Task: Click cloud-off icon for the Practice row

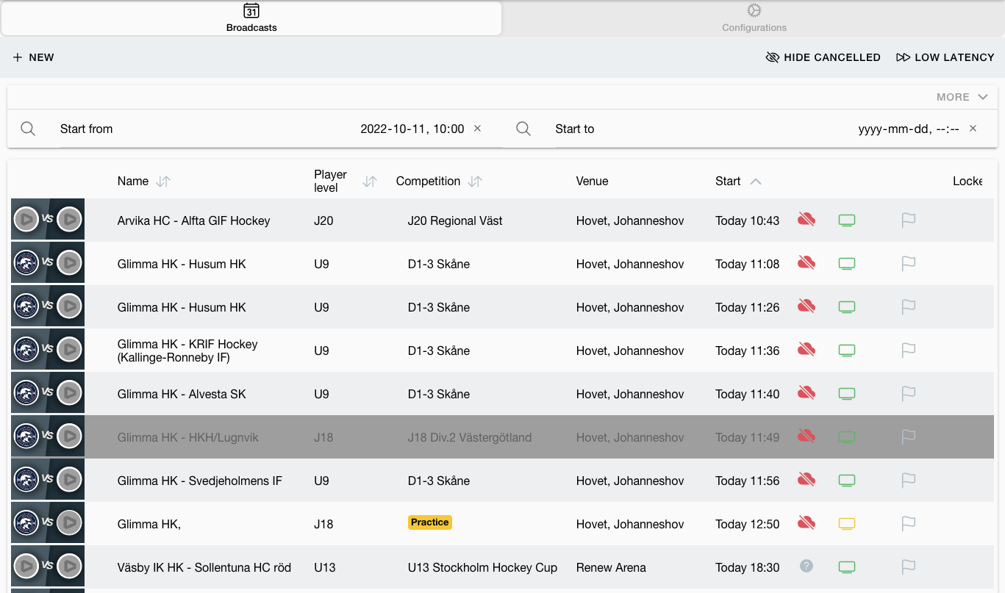Action: pos(806,523)
